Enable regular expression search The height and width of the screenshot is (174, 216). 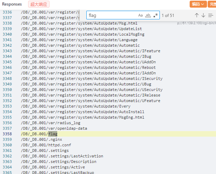tap(156, 15)
